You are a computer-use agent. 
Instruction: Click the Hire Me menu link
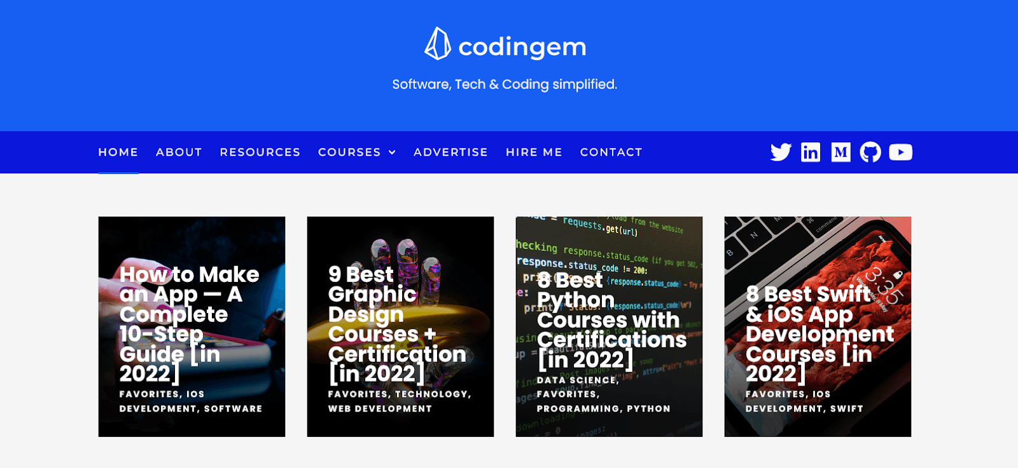click(534, 152)
